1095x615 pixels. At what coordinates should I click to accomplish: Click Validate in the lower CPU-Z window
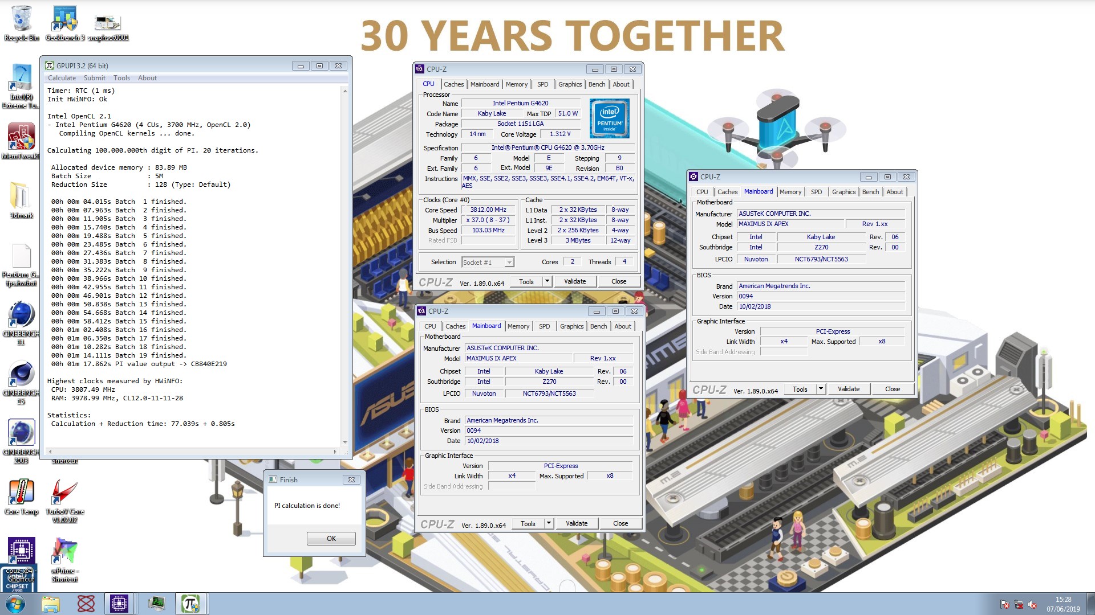(577, 523)
